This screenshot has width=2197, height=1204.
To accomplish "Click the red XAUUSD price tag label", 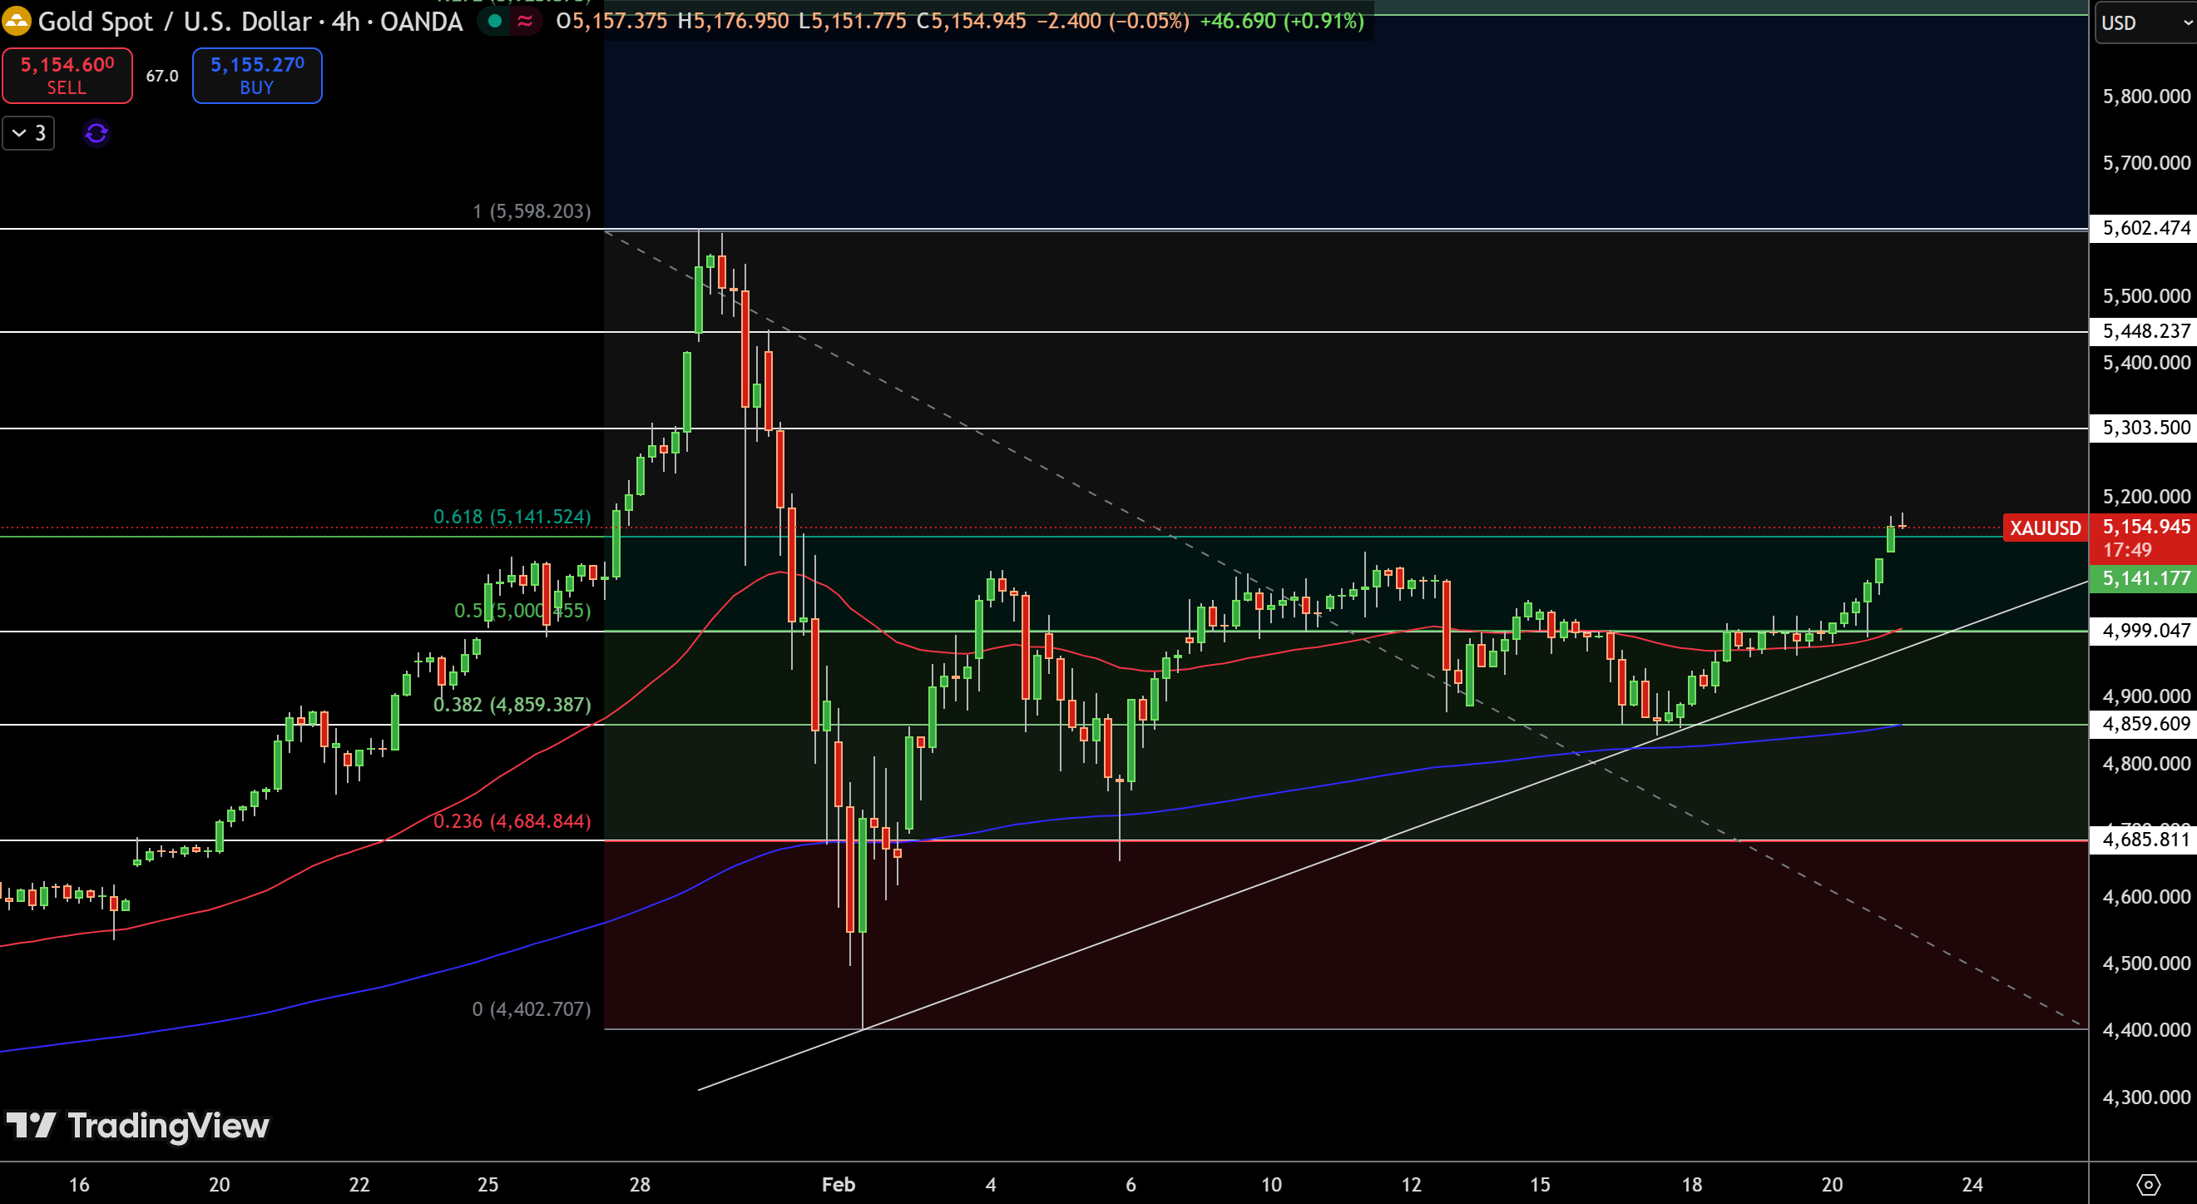I will 2044,528.
